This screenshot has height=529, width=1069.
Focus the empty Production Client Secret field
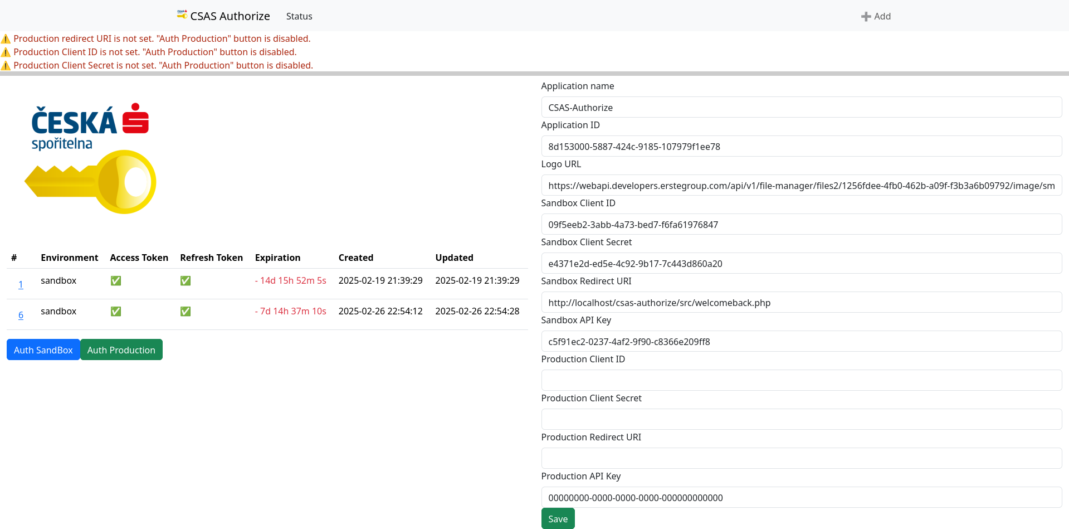(x=801, y=419)
